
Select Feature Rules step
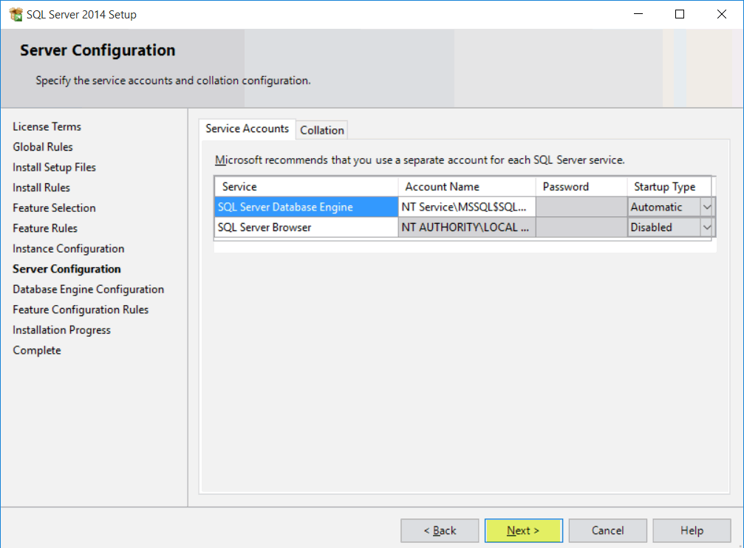[x=45, y=228]
